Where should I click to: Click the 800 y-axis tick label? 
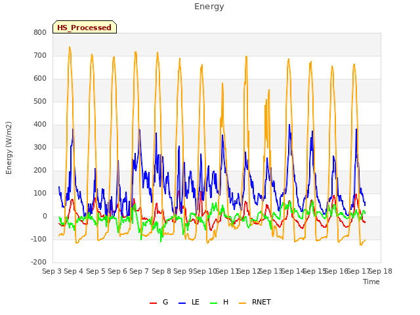(40, 32)
